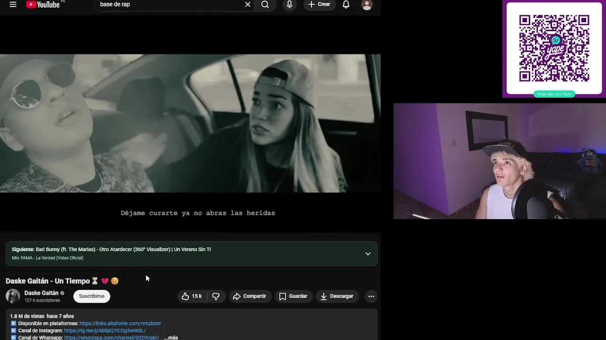Click the '1.8 M de vistas' text
This screenshot has width=606, height=340.
coord(27,316)
